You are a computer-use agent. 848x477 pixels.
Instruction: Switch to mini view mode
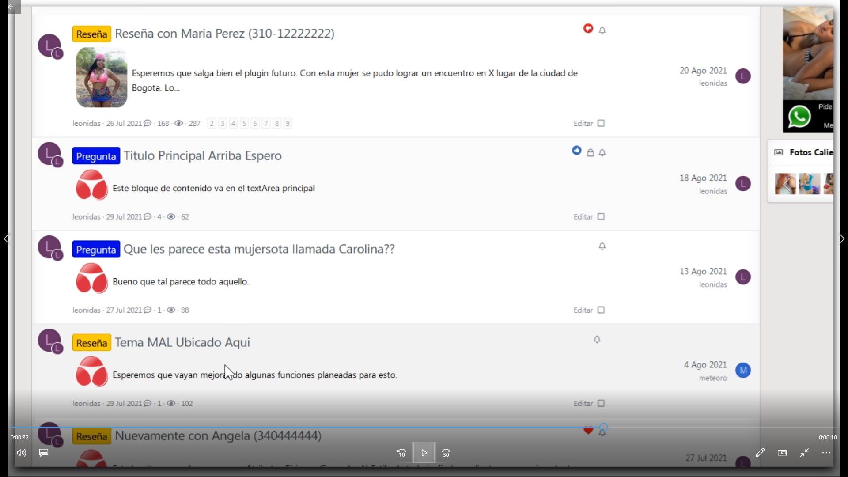(782, 453)
